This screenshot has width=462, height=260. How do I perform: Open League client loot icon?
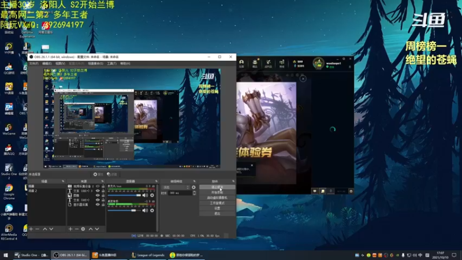(x=268, y=64)
